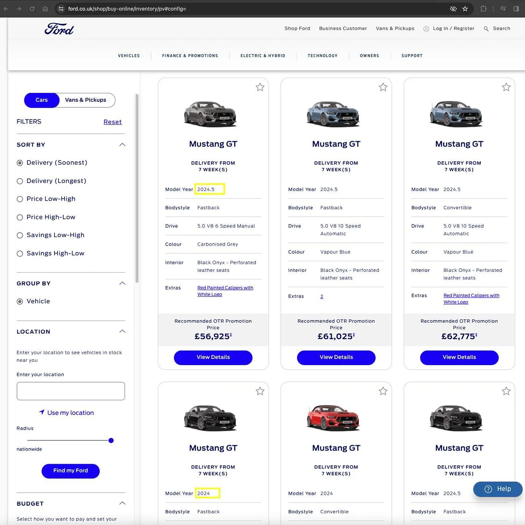Viewport: 525px width, 525px height.
Task: Open the Vehicles menu
Action: pos(129,56)
